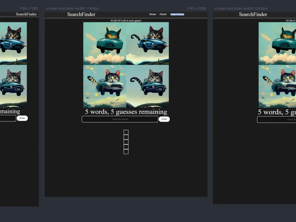Select the top-left cat car image in the middle preview
The width and height of the screenshot is (296, 222).
[104, 44]
